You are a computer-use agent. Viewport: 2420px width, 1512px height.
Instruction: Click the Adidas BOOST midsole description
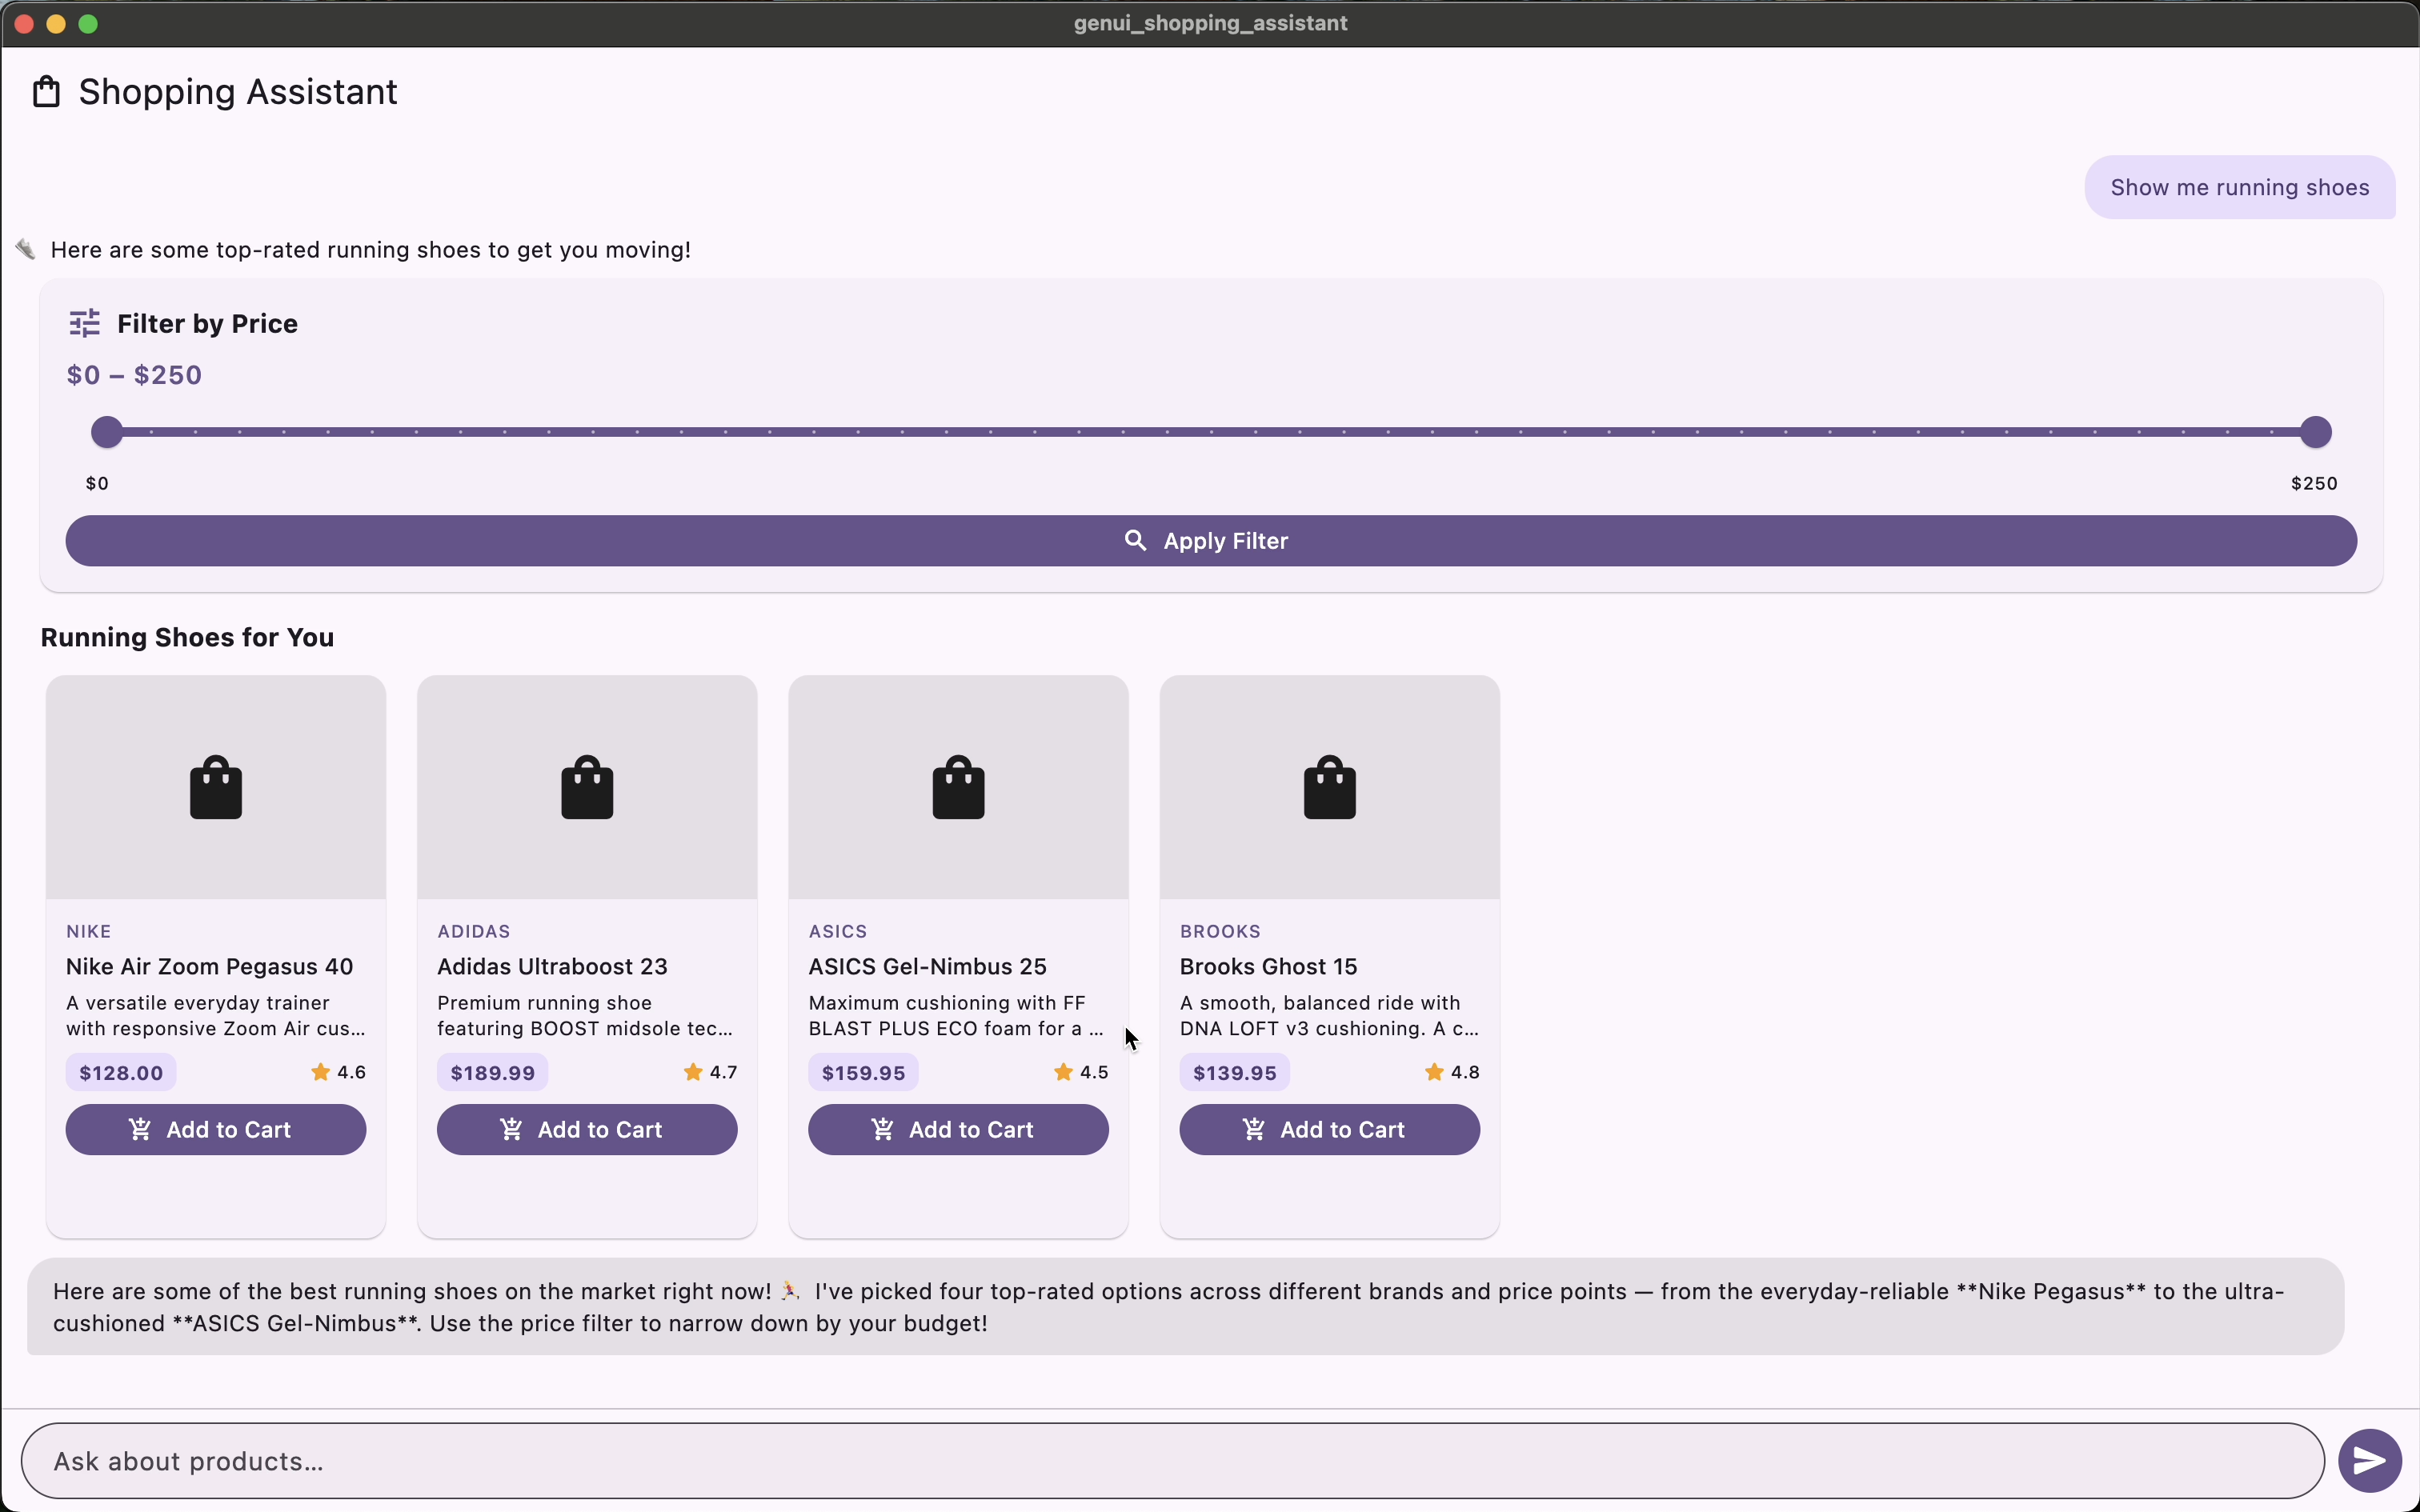pos(585,1015)
